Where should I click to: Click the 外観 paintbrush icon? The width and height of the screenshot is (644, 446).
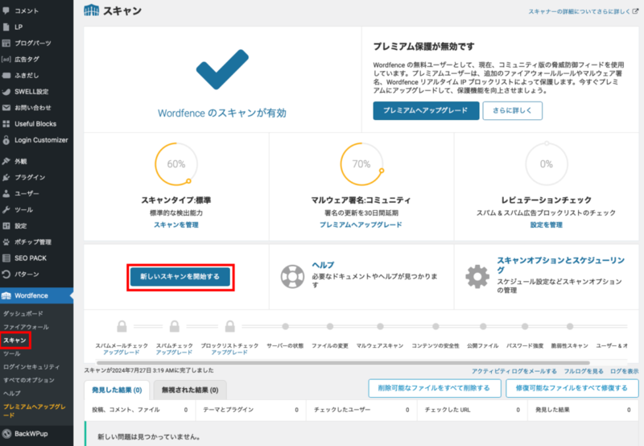pyautogui.click(x=6, y=161)
